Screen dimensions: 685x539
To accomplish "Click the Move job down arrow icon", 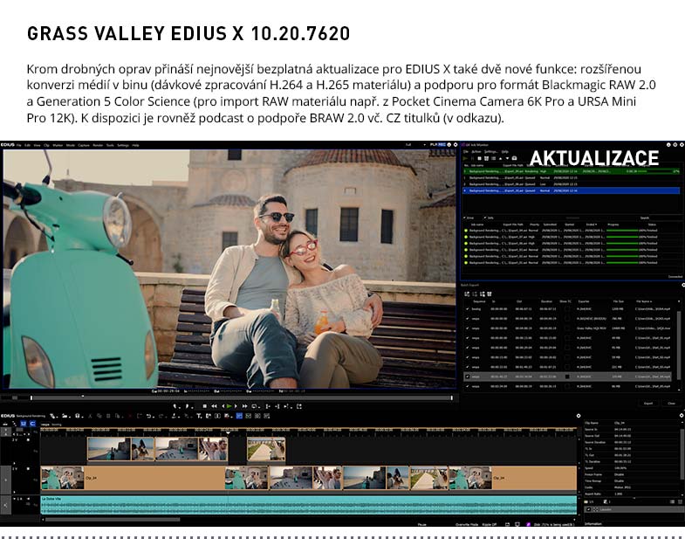I will [507, 158].
